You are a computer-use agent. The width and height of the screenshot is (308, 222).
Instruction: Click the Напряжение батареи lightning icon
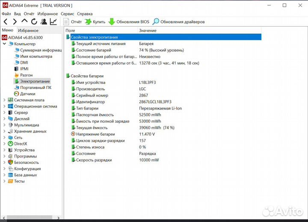73,134
